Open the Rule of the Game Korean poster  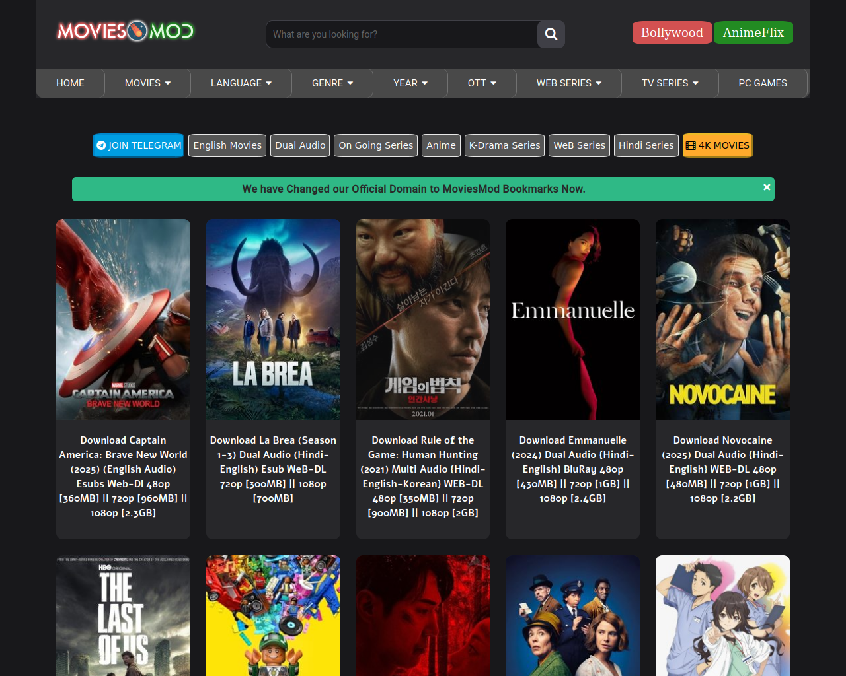point(423,320)
